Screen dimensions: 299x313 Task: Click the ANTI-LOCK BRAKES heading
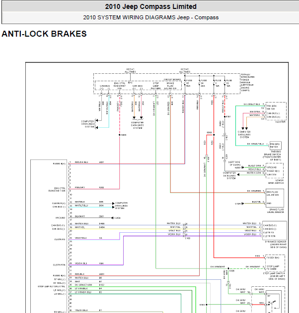coord(44,34)
